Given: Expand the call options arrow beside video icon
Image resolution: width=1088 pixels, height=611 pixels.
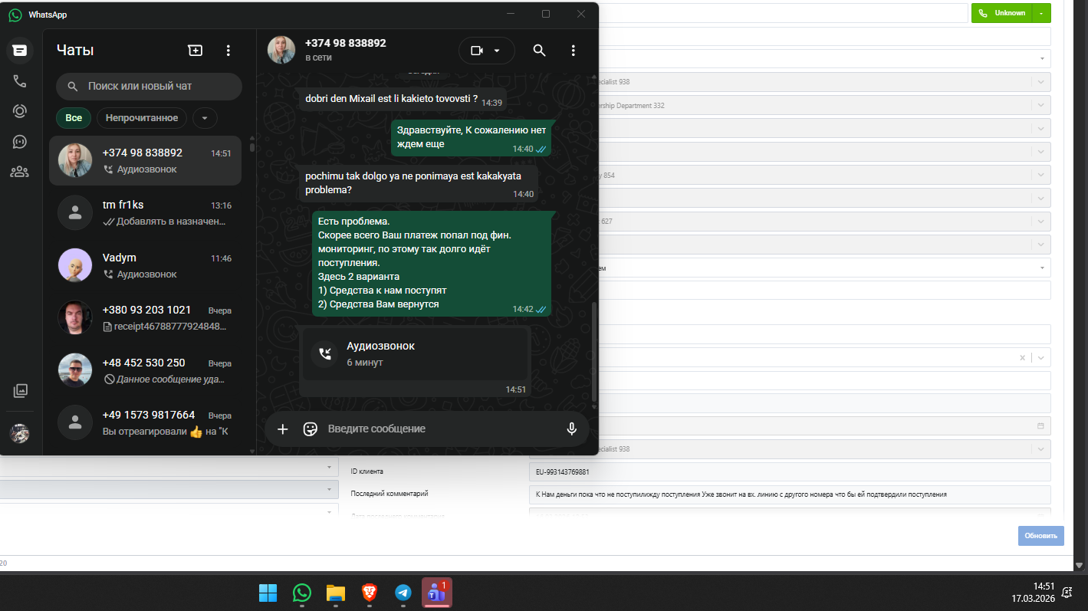Looking at the screenshot, I should click(x=497, y=51).
